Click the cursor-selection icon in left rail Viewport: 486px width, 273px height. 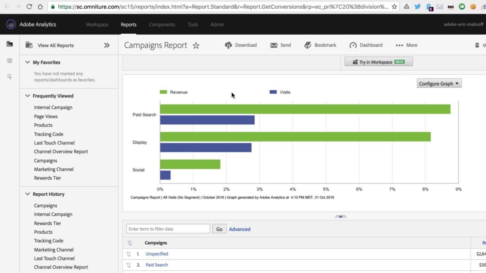click(x=9, y=77)
